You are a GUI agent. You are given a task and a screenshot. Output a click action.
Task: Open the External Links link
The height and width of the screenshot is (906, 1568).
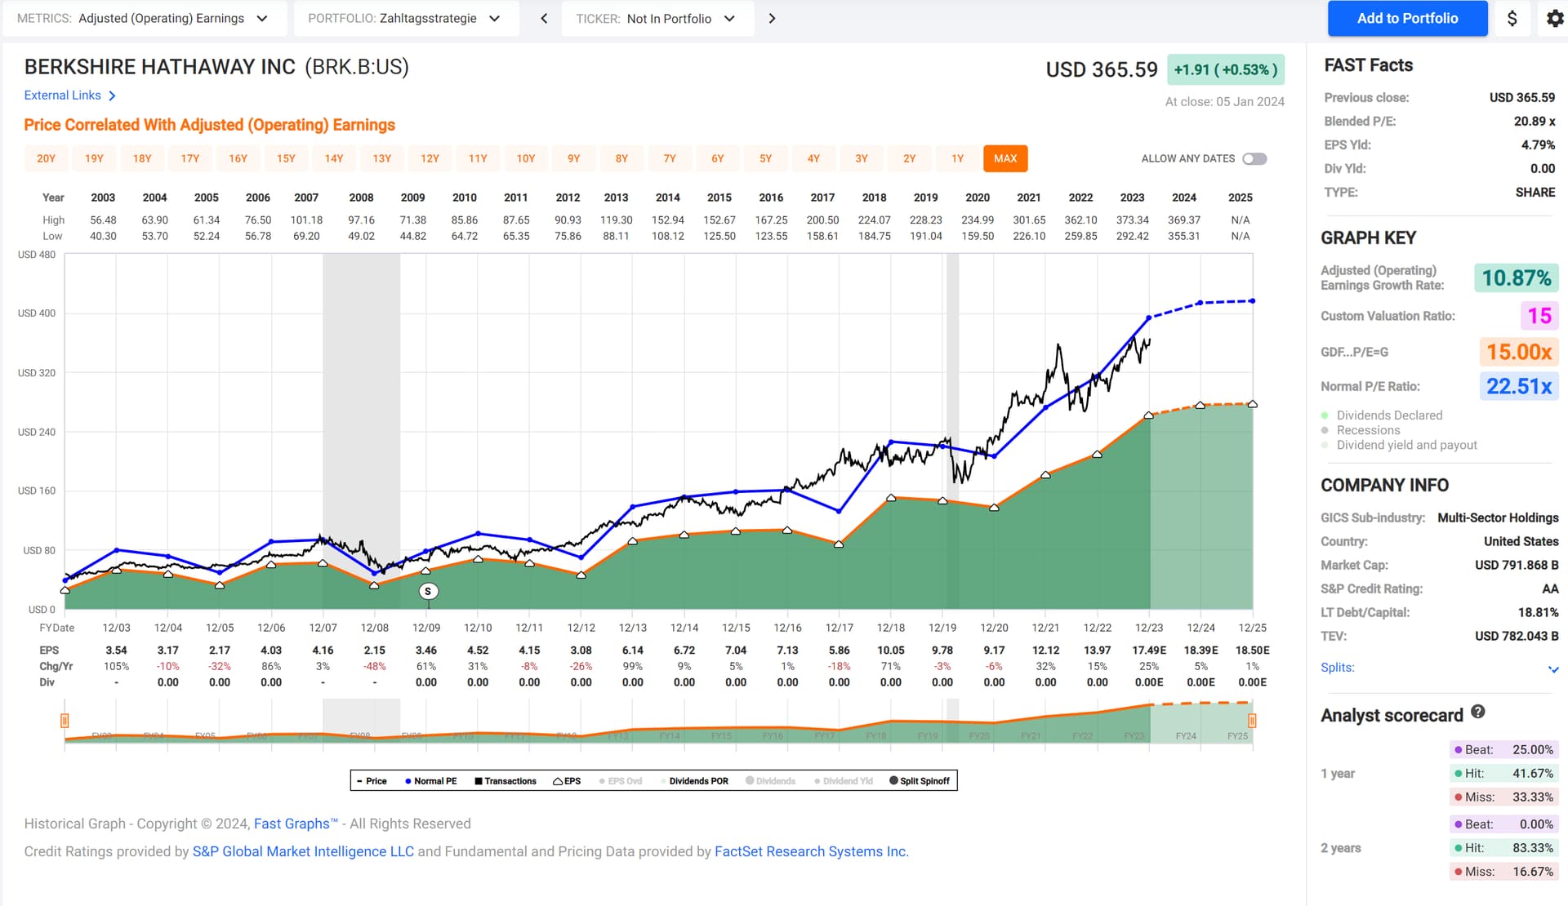pyautogui.click(x=63, y=95)
